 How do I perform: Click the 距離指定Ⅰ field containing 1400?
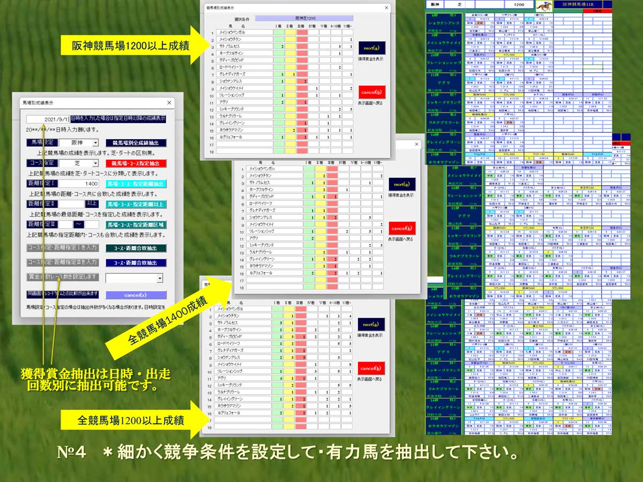pos(79,184)
